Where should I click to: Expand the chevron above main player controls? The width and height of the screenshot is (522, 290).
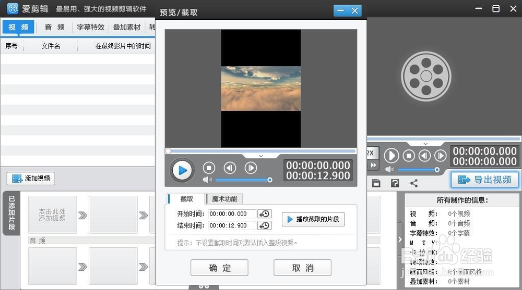pyautogui.click(x=425, y=144)
